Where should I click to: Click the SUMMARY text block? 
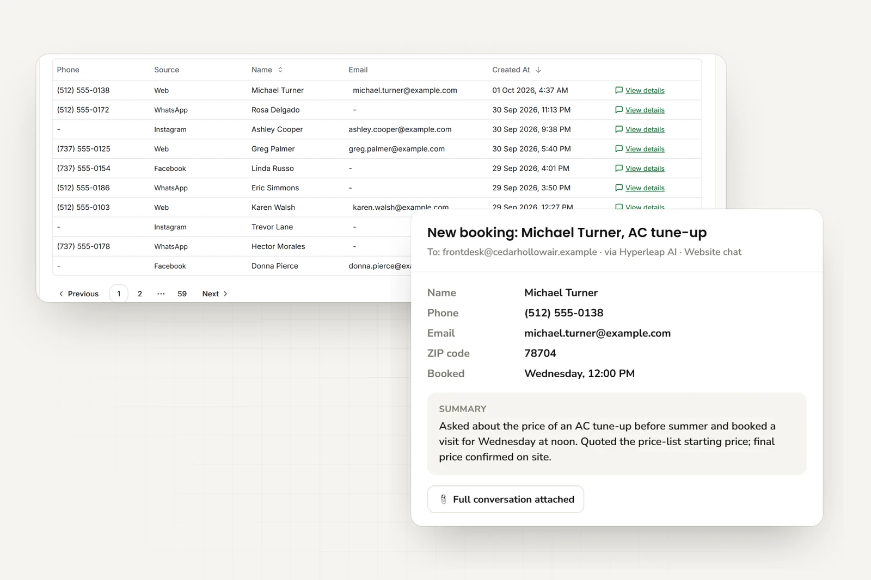click(x=617, y=434)
